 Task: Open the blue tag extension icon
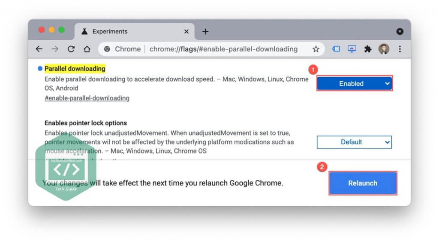(x=336, y=49)
